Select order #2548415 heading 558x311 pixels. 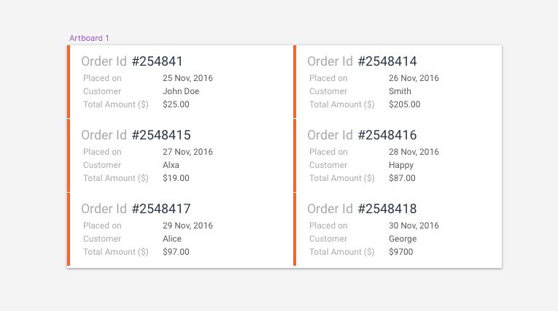point(161,135)
